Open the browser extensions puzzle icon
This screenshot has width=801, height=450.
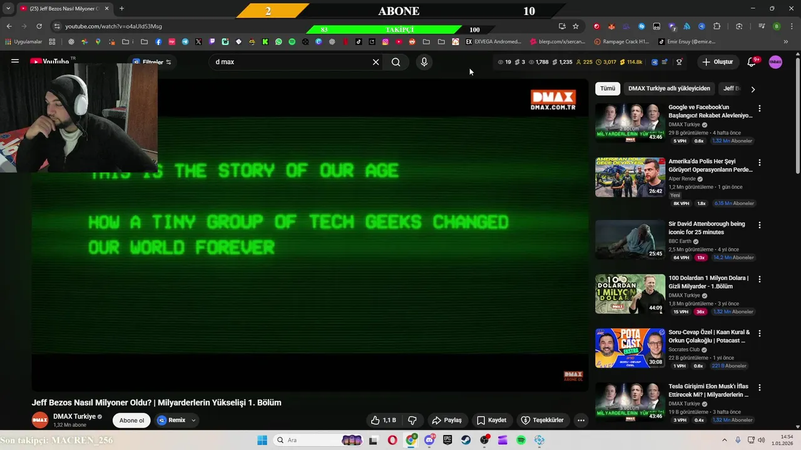click(717, 26)
